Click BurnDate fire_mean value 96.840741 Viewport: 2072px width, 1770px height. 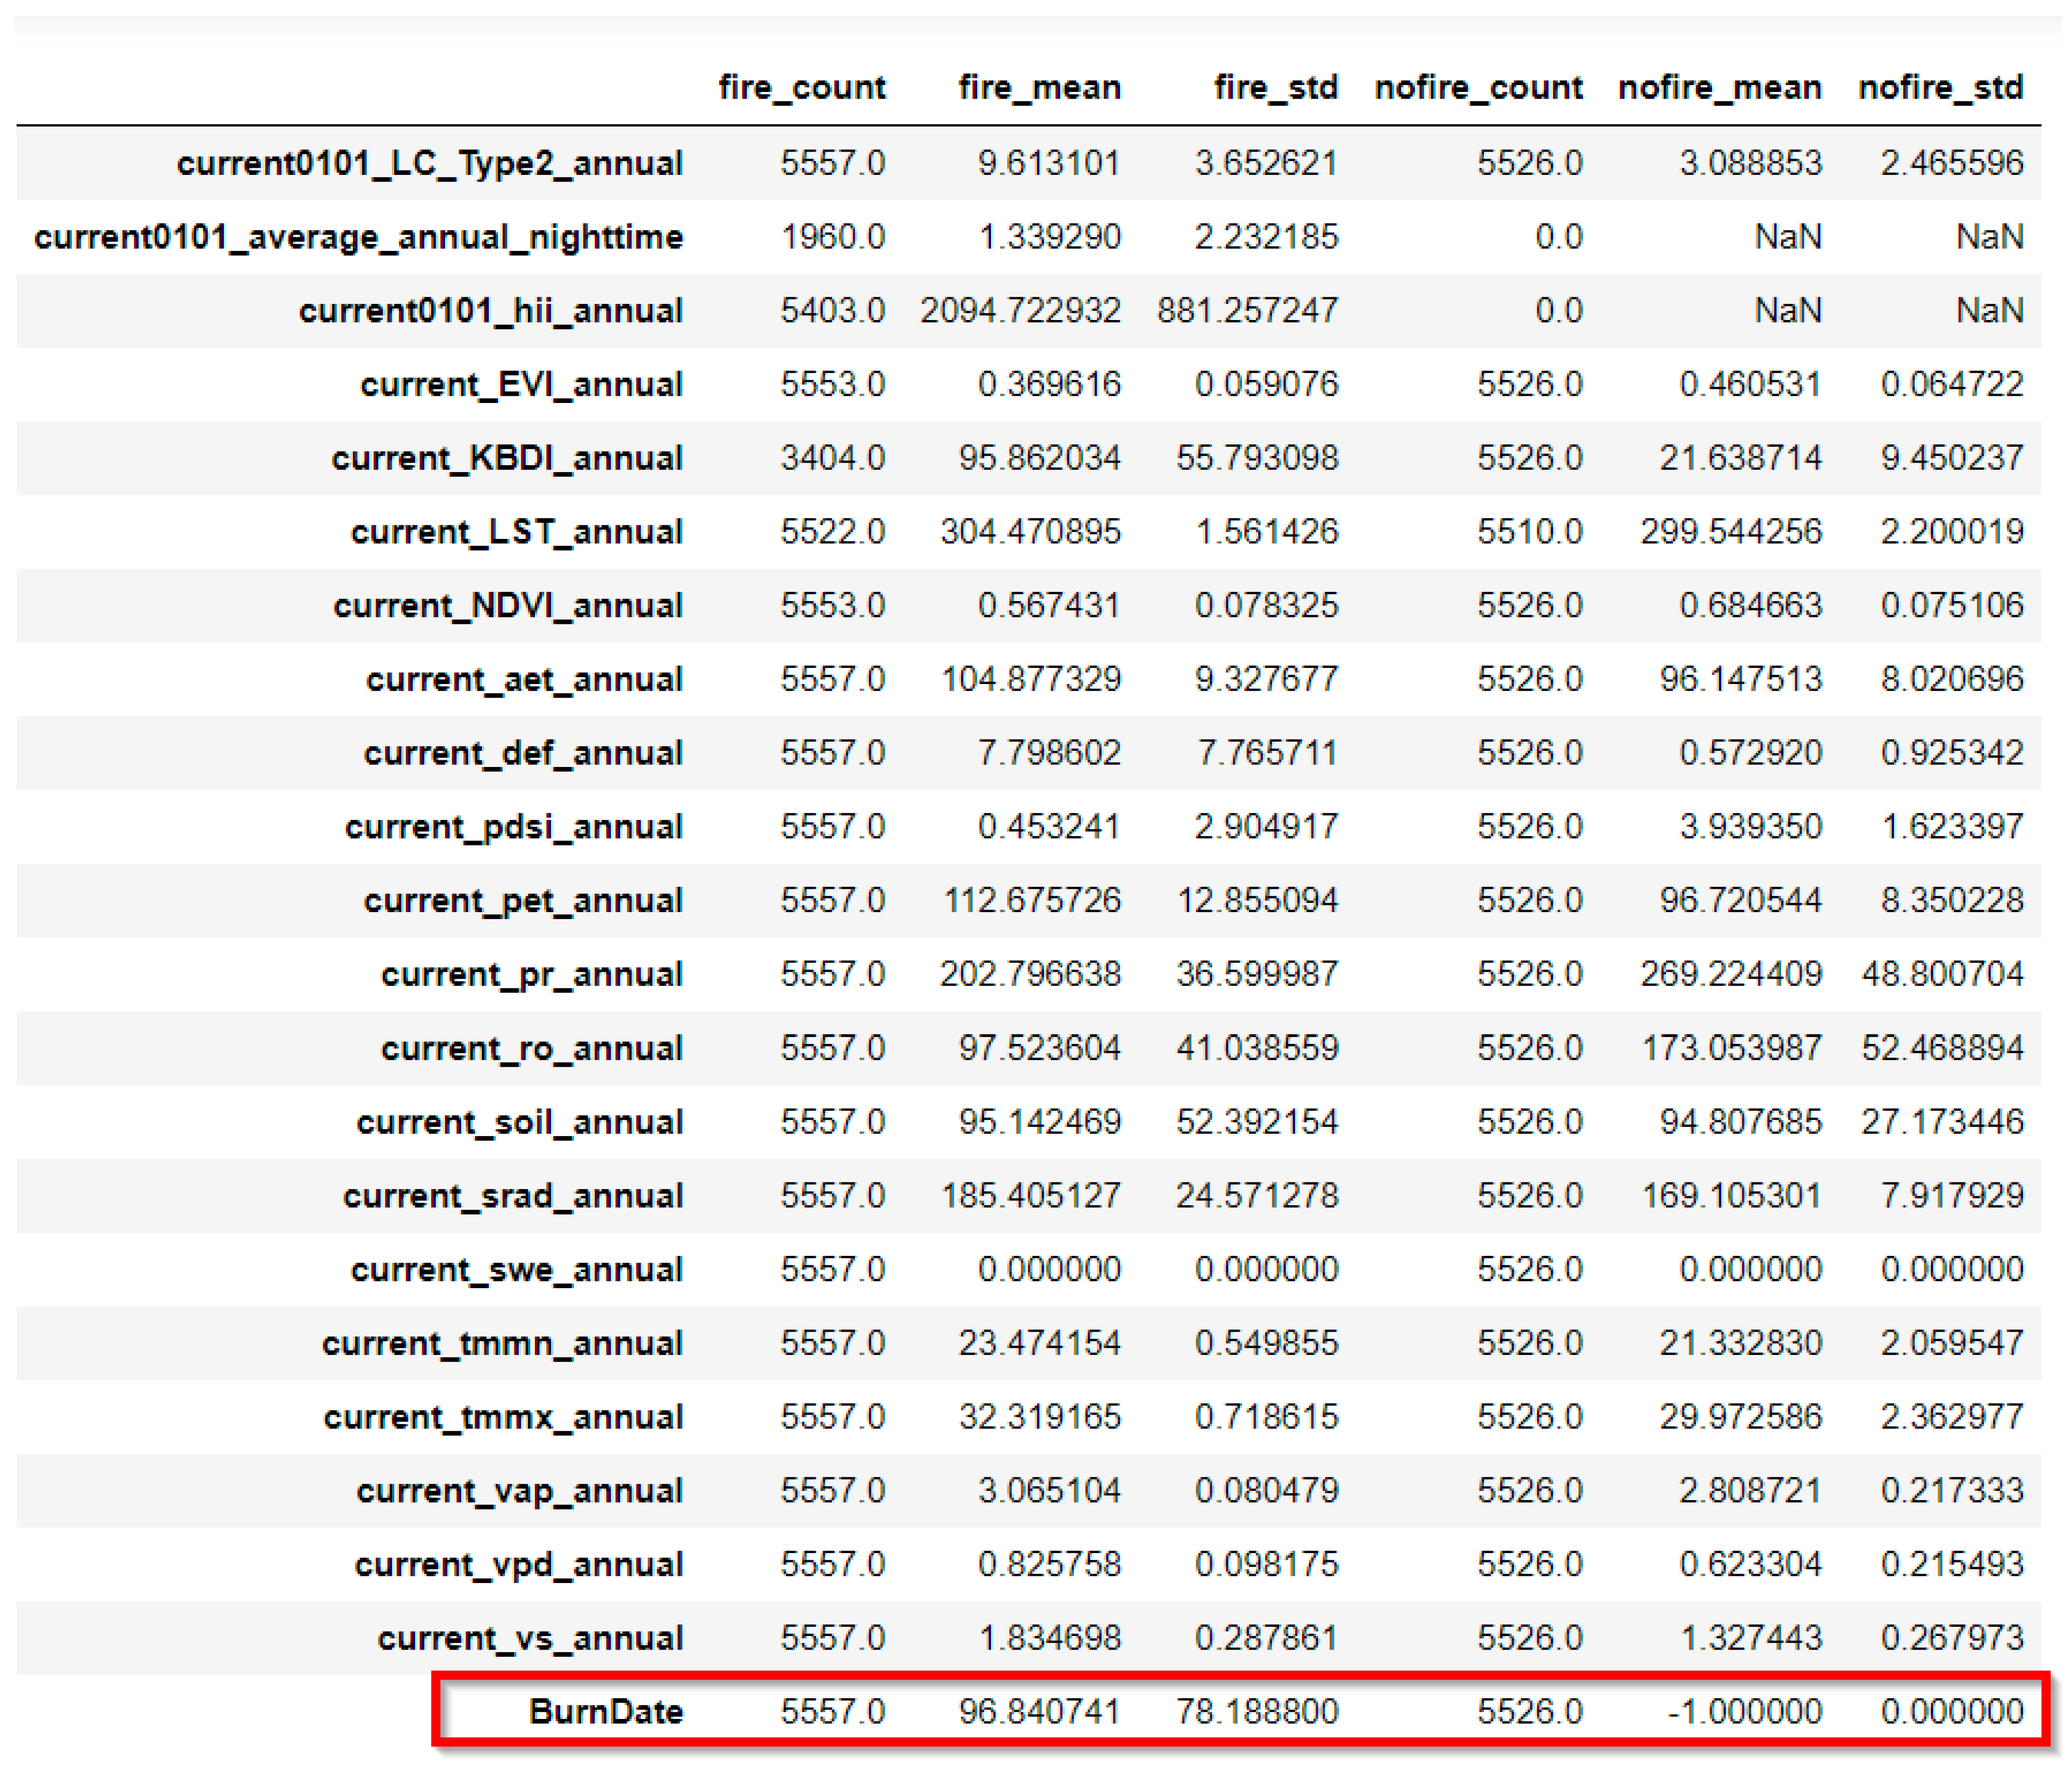click(x=1039, y=1711)
